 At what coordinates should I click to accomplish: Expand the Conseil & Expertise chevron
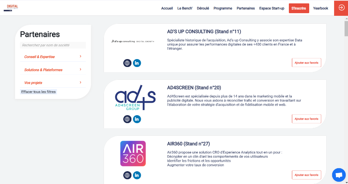pyautogui.click(x=80, y=56)
